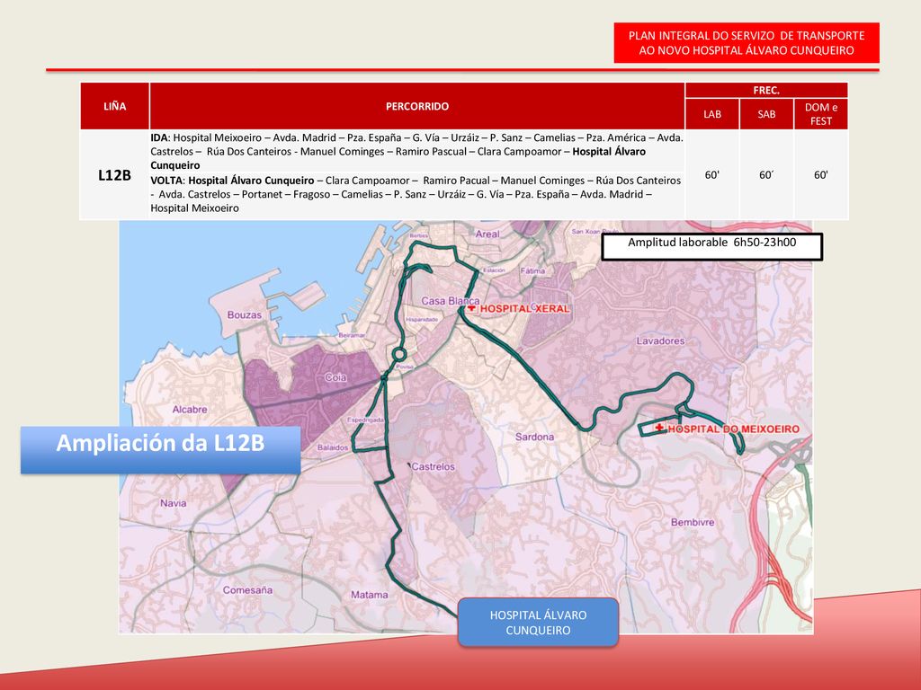
Task: Click the red cross icon at Hospital do Meixoeiro
Action: pyautogui.click(x=660, y=429)
